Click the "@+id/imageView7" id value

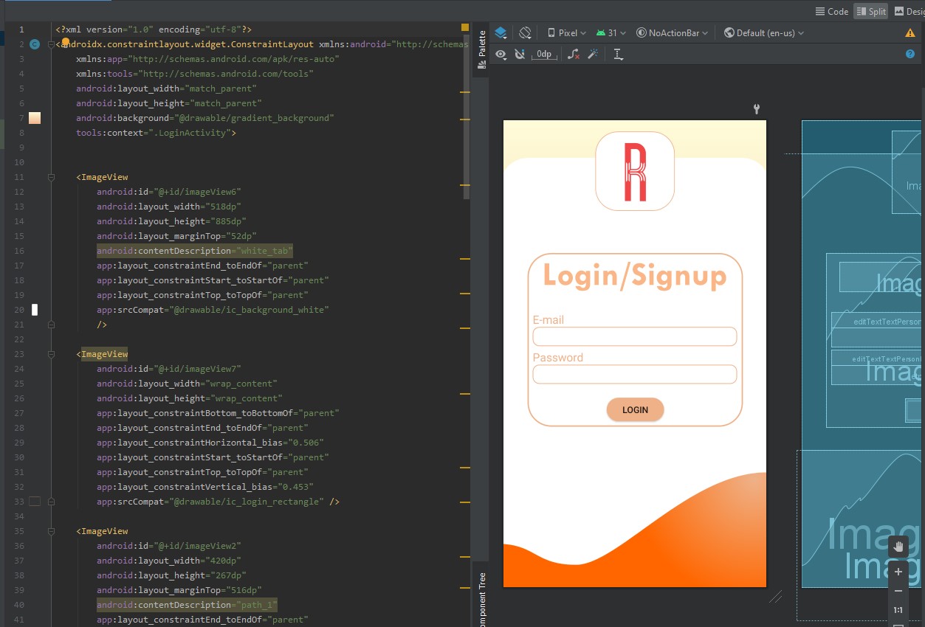[x=199, y=369]
